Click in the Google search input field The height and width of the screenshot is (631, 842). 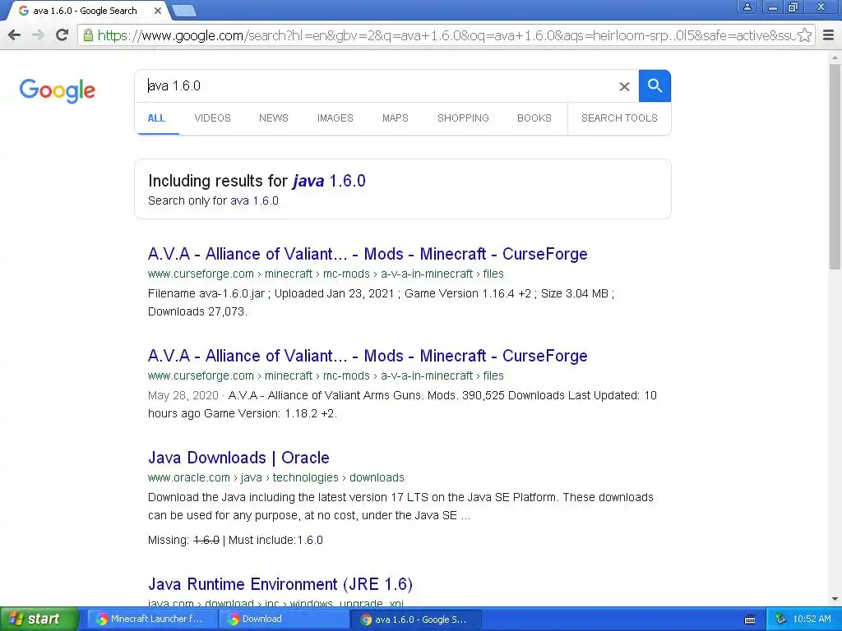click(x=376, y=85)
